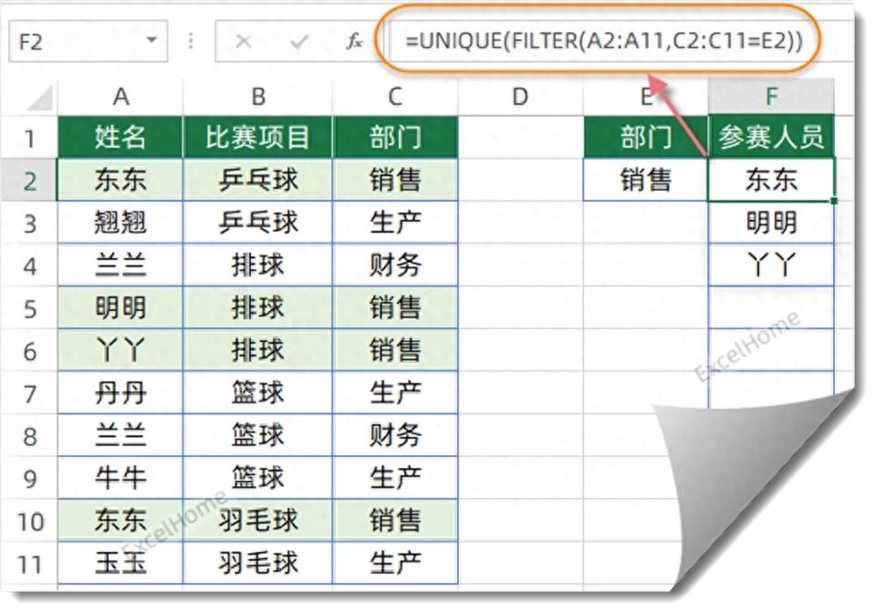
Task: Click the formula bar options dots
Action: click(191, 41)
